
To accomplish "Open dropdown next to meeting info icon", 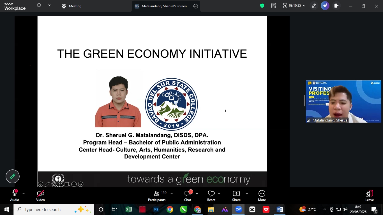I will [x=49, y=5].
